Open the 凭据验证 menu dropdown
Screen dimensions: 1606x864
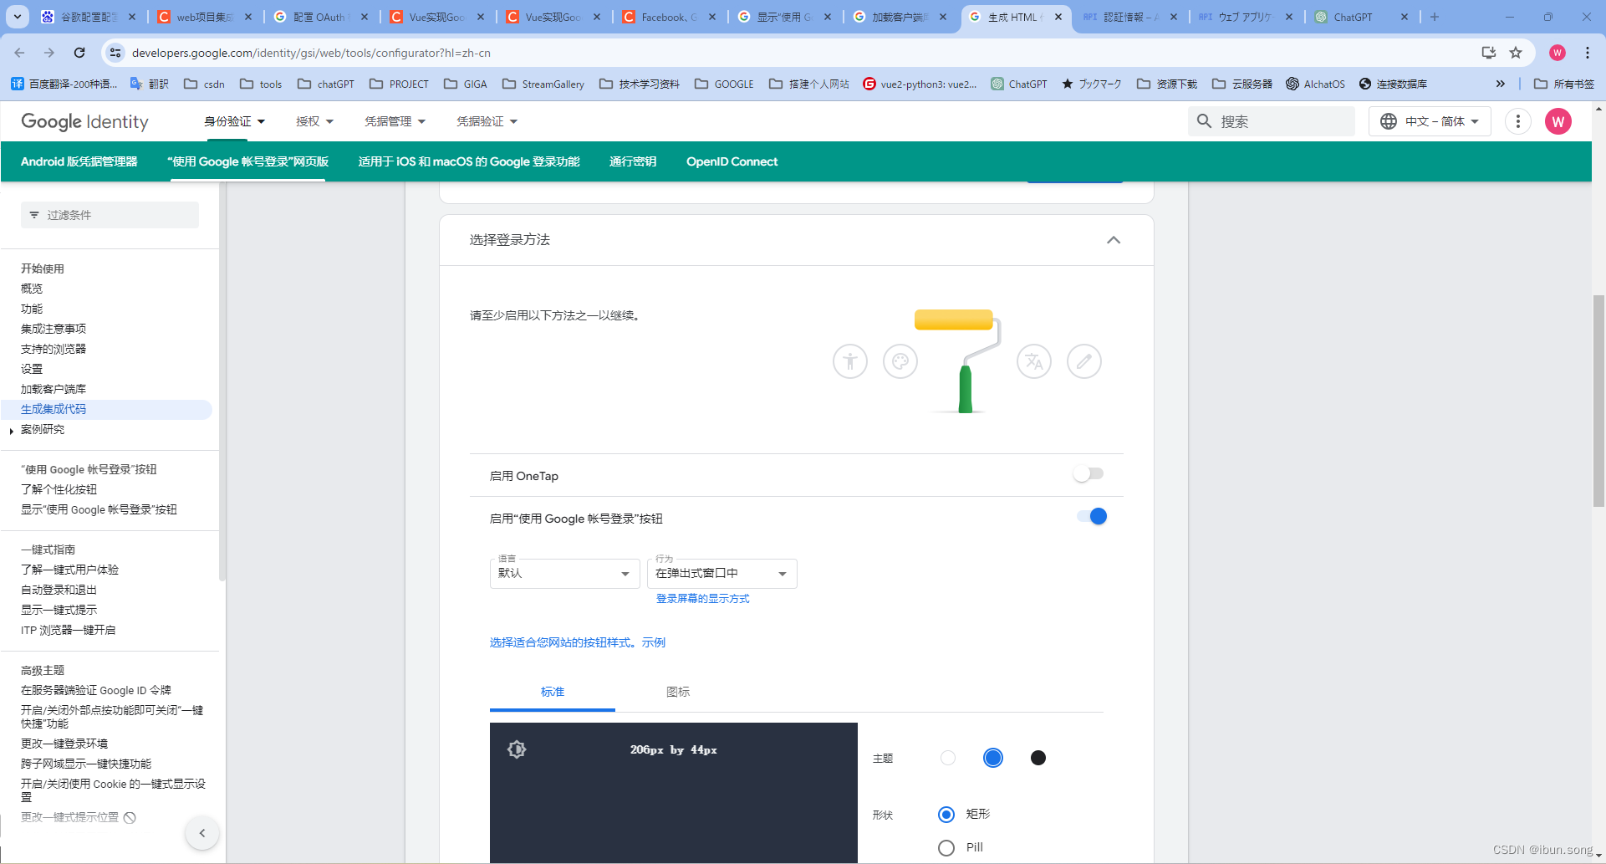coord(487,121)
